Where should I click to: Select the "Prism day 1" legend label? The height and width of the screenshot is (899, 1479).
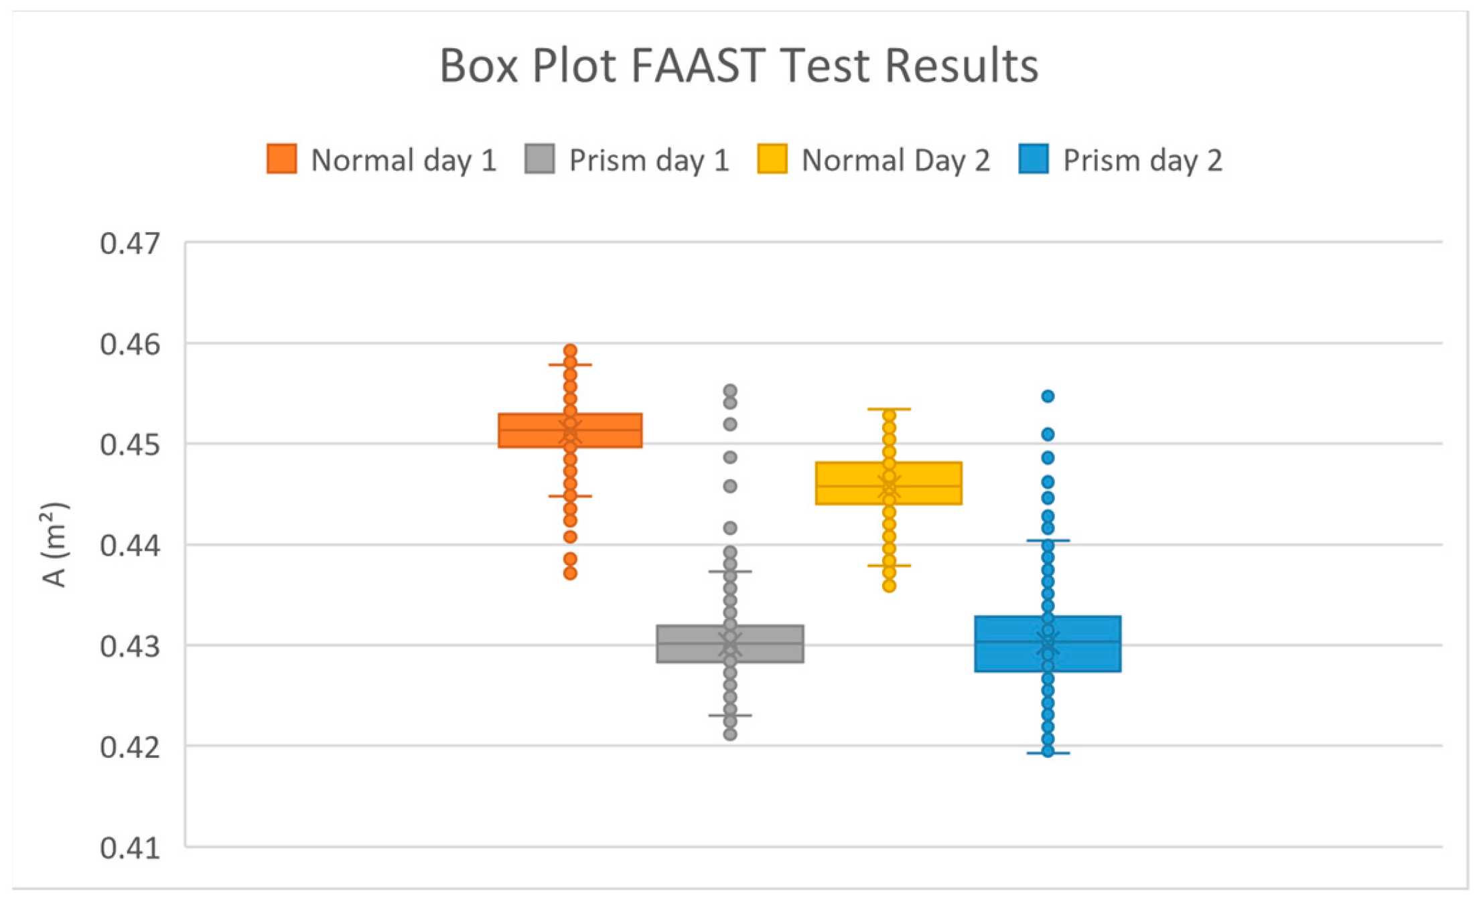(648, 161)
